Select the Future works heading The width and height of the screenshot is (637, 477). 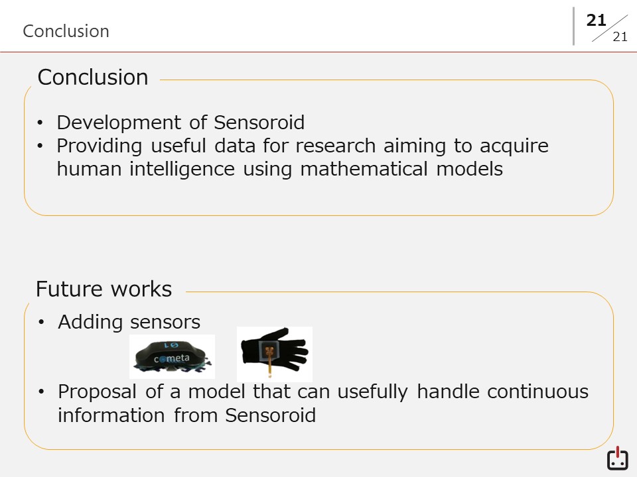pyautogui.click(x=104, y=290)
